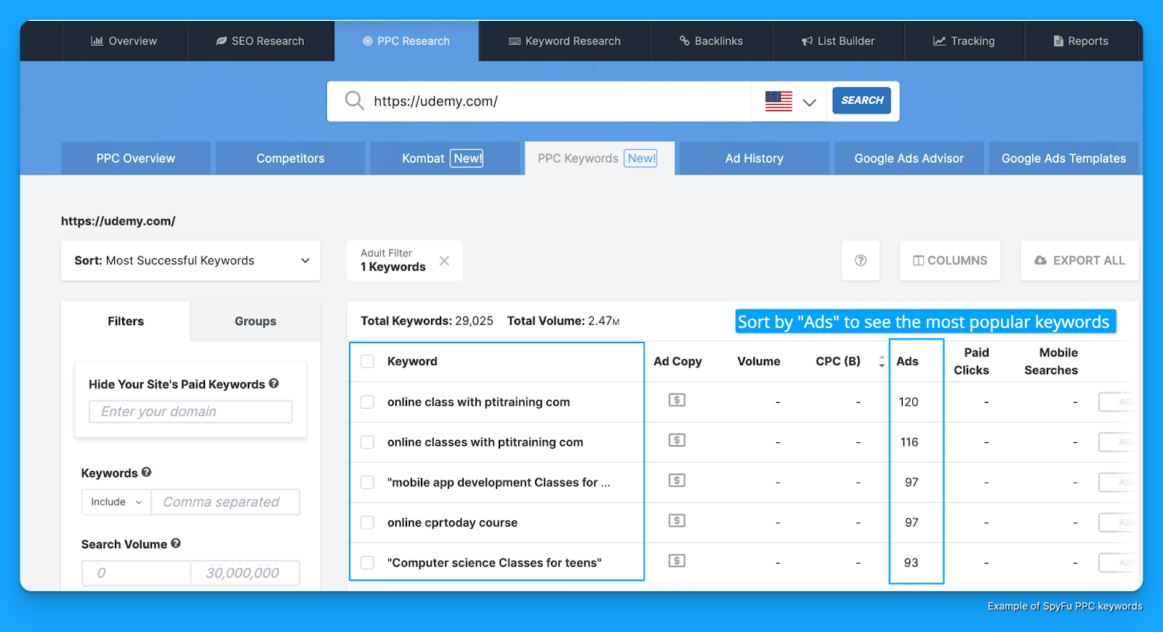
Task: Click the maximum search volume field 30,000,000
Action: tap(245, 573)
